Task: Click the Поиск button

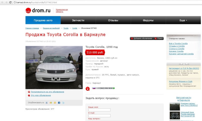Action: click(159, 38)
